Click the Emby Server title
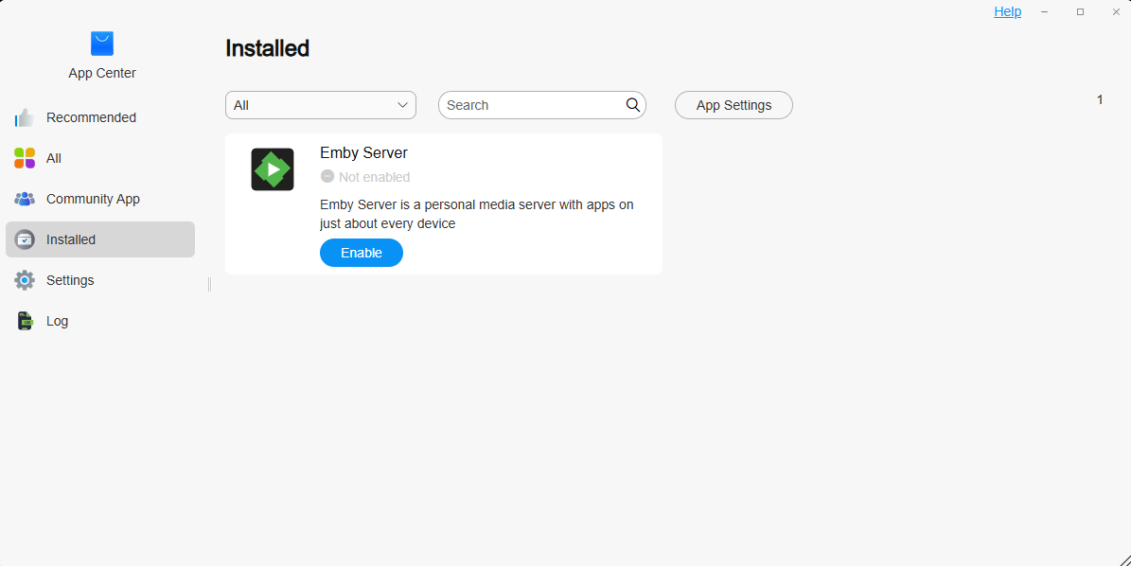 coord(363,152)
